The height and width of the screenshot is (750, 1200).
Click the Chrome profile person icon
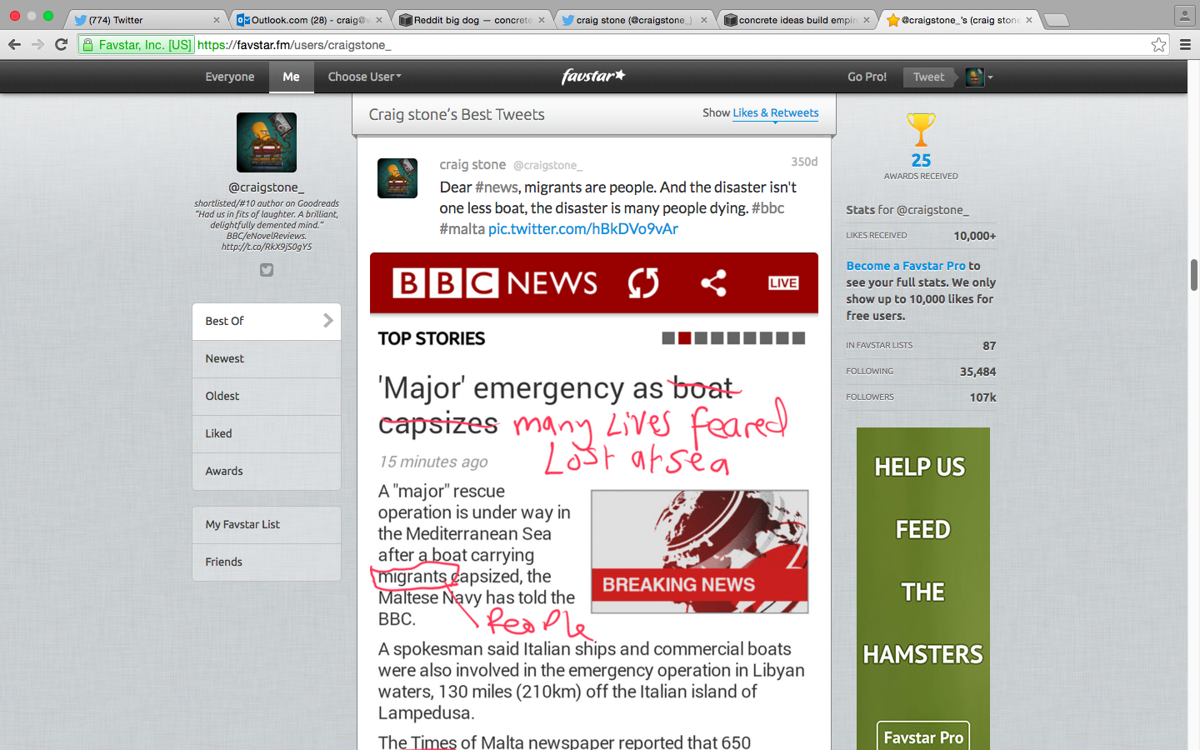click(1184, 15)
